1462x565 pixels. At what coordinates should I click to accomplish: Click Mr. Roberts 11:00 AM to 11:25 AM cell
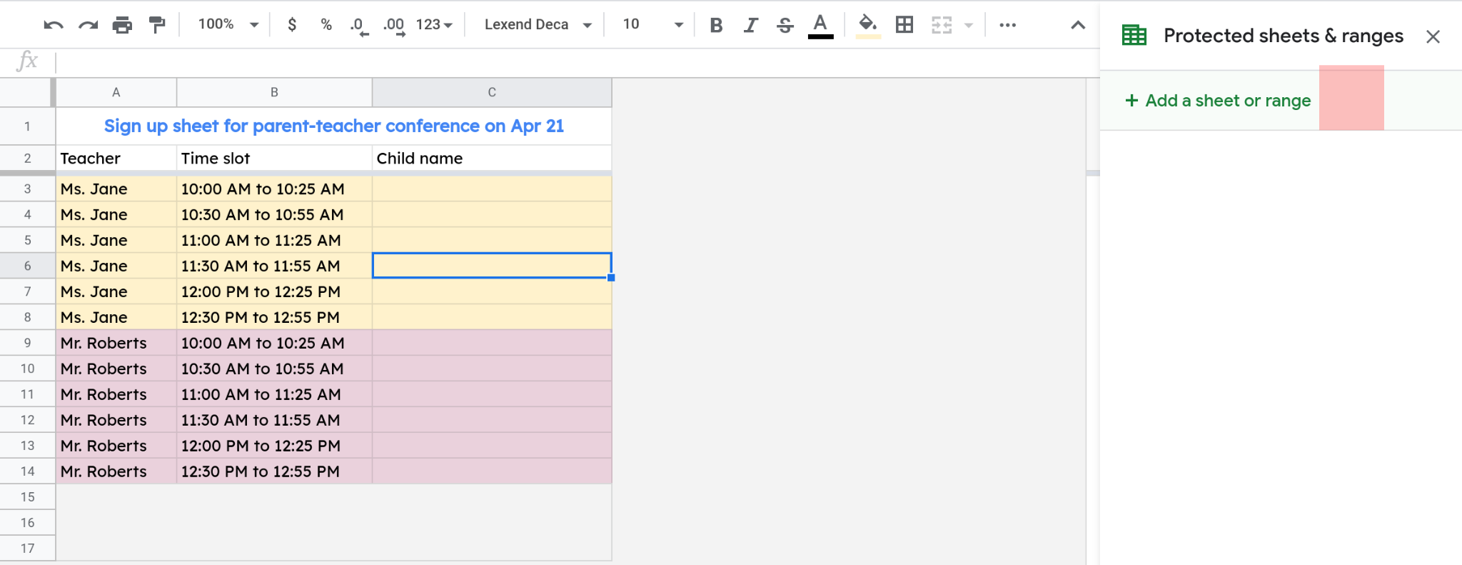click(x=274, y=395)
